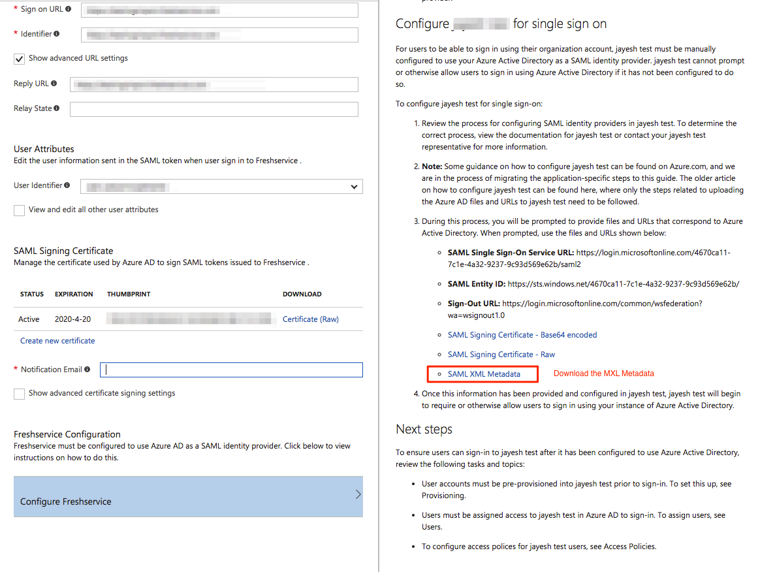Open SAML Signing Certificate - Raw link

pyautogui.click(x=501, y=355)
